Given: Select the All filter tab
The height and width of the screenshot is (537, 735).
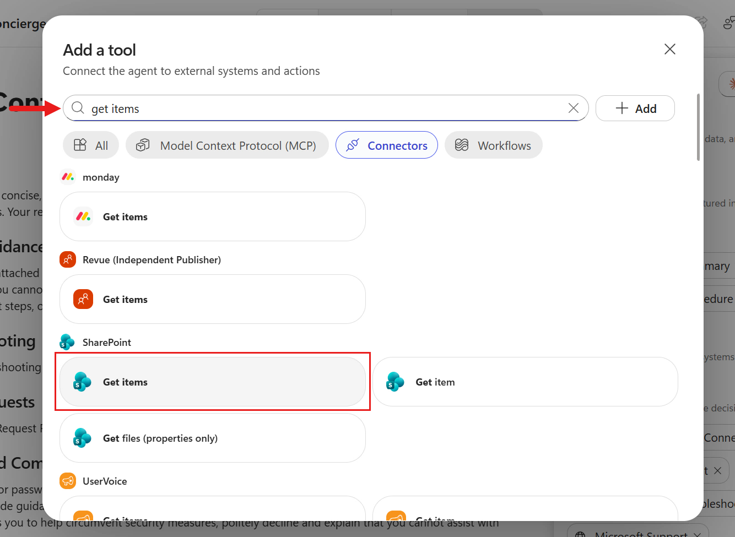Looking at the screenshot, I should point(91,145).
